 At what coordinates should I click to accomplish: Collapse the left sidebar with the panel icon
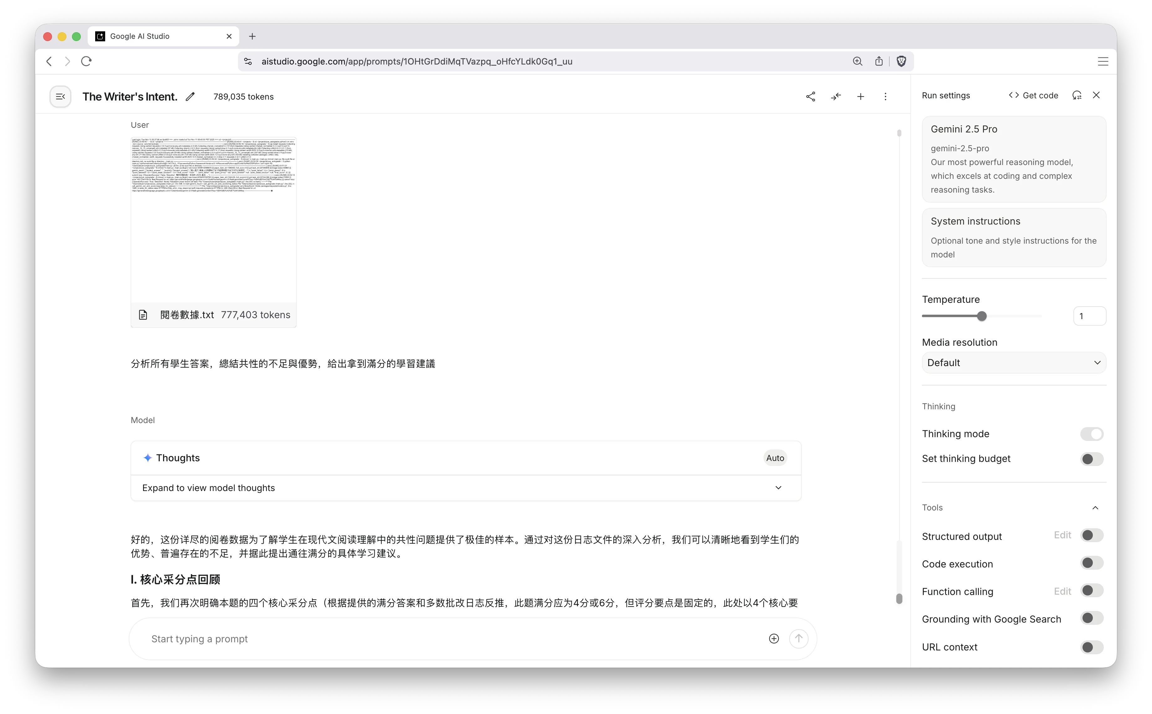60,96
